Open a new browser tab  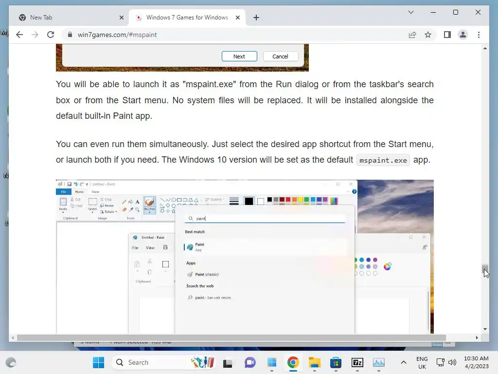256,18
